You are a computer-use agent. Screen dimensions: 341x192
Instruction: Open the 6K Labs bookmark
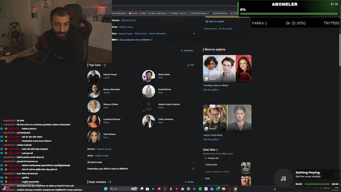point(133,13)
